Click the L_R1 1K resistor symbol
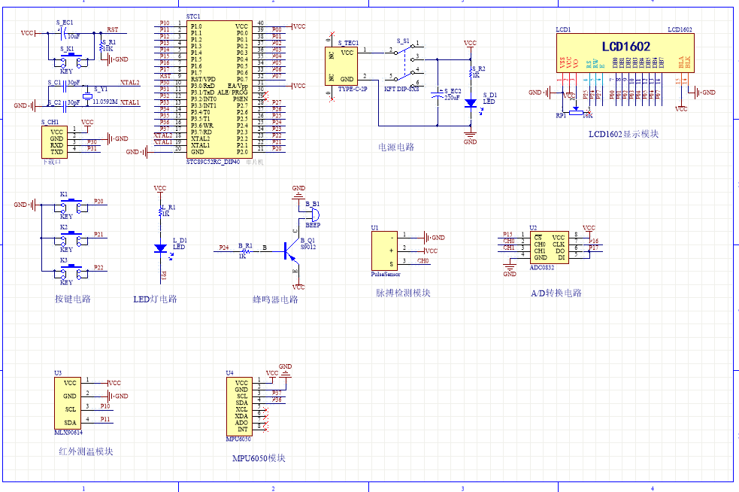This screenshot has height=492, width=739. coord(161,211)
